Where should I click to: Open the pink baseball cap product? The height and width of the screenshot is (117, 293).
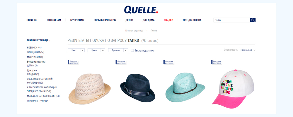tap(233, 89)
